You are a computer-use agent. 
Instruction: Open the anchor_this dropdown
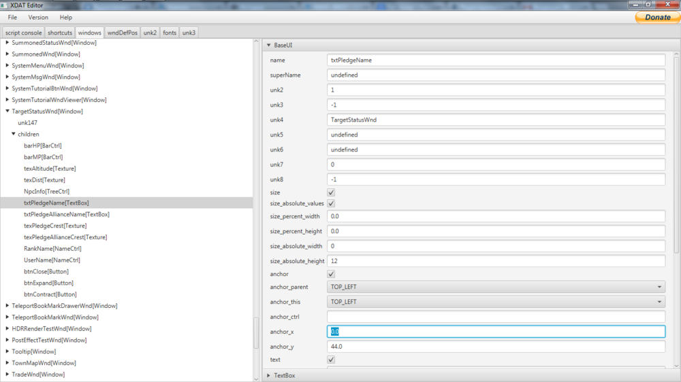(496, 302)
